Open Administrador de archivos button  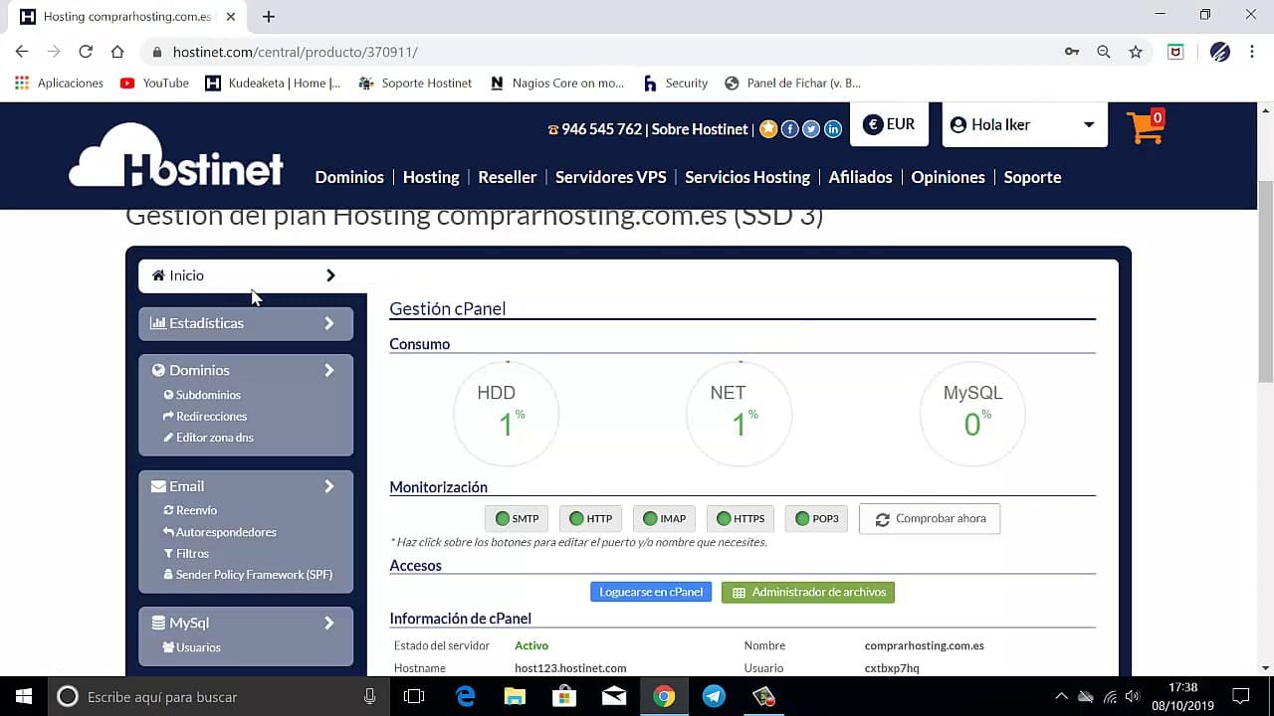tap(808, 592)
